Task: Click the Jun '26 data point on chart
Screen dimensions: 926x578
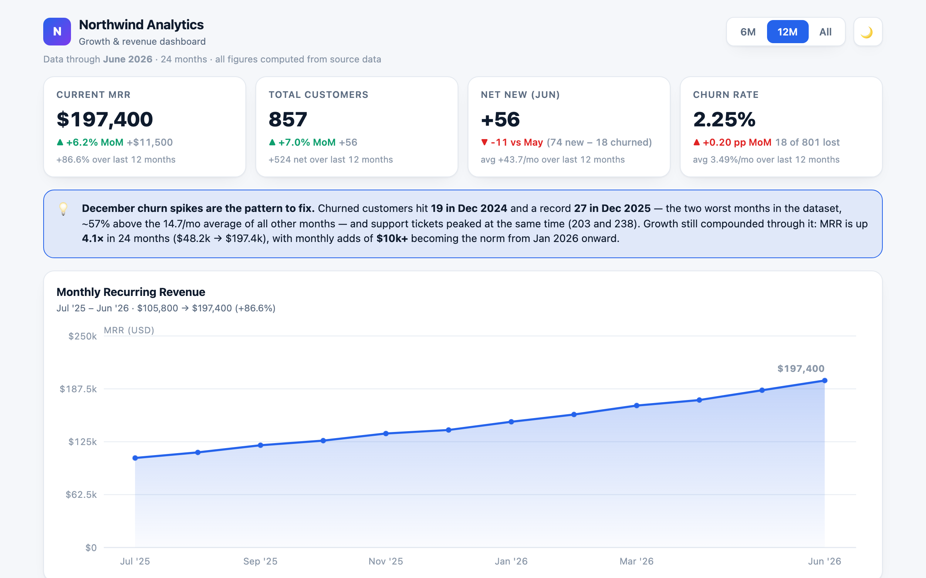Action: 825,380
